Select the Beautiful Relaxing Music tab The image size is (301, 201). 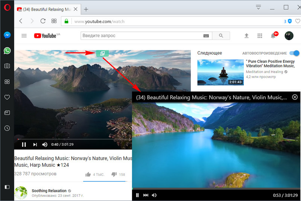point(47,9)
